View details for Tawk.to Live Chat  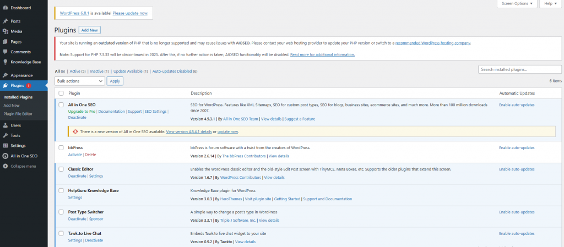(245, 242)
